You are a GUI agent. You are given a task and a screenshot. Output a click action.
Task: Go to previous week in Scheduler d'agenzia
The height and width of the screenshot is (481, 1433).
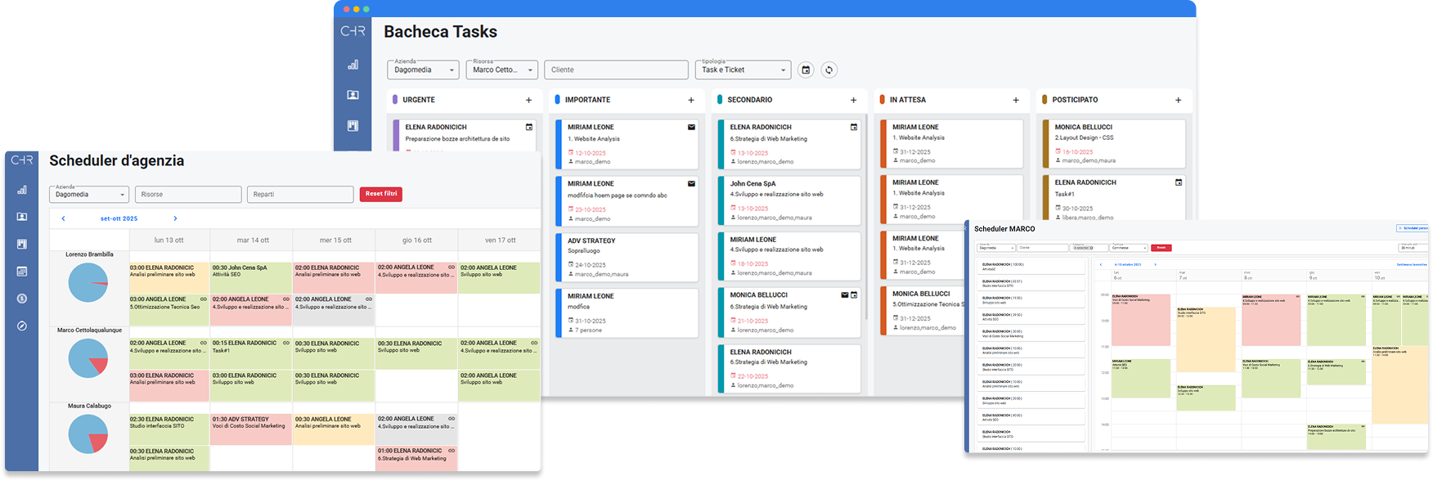[x=63, y=218]
